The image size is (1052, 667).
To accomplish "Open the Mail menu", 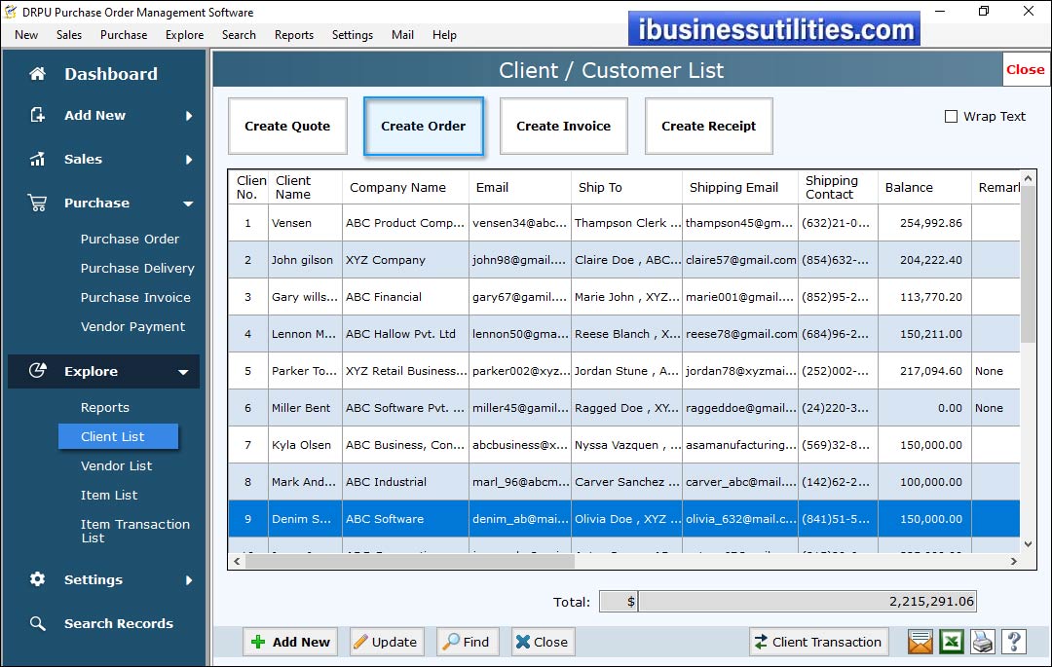I will tap(402, 35).
